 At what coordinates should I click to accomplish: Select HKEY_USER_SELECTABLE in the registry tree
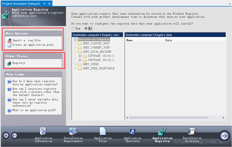[x=99, y=68]
